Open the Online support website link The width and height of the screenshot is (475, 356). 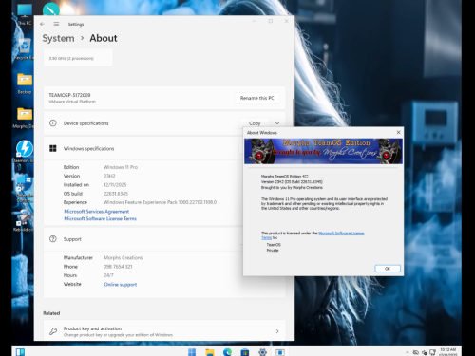(121, 285)
